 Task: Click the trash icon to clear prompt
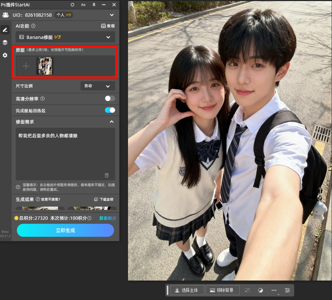(107, 175)
